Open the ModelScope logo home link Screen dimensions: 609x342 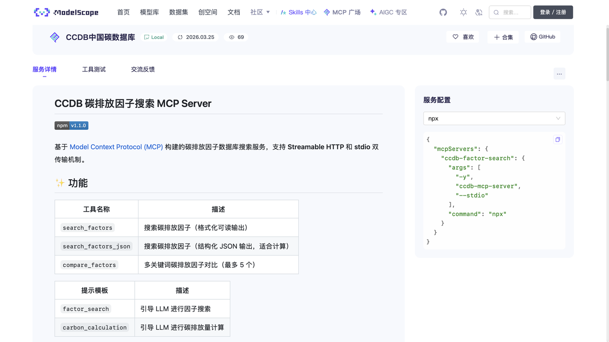coord(66,12)
